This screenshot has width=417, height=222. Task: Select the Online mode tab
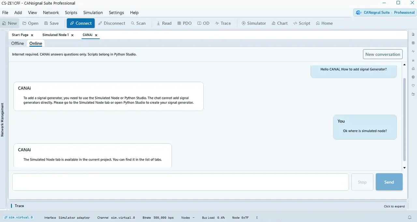click(36, 43)
